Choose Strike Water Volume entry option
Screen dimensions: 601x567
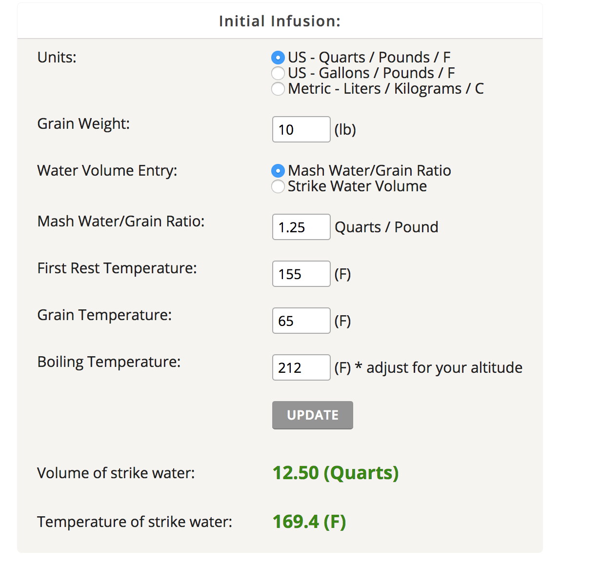(x=278, y=186)
